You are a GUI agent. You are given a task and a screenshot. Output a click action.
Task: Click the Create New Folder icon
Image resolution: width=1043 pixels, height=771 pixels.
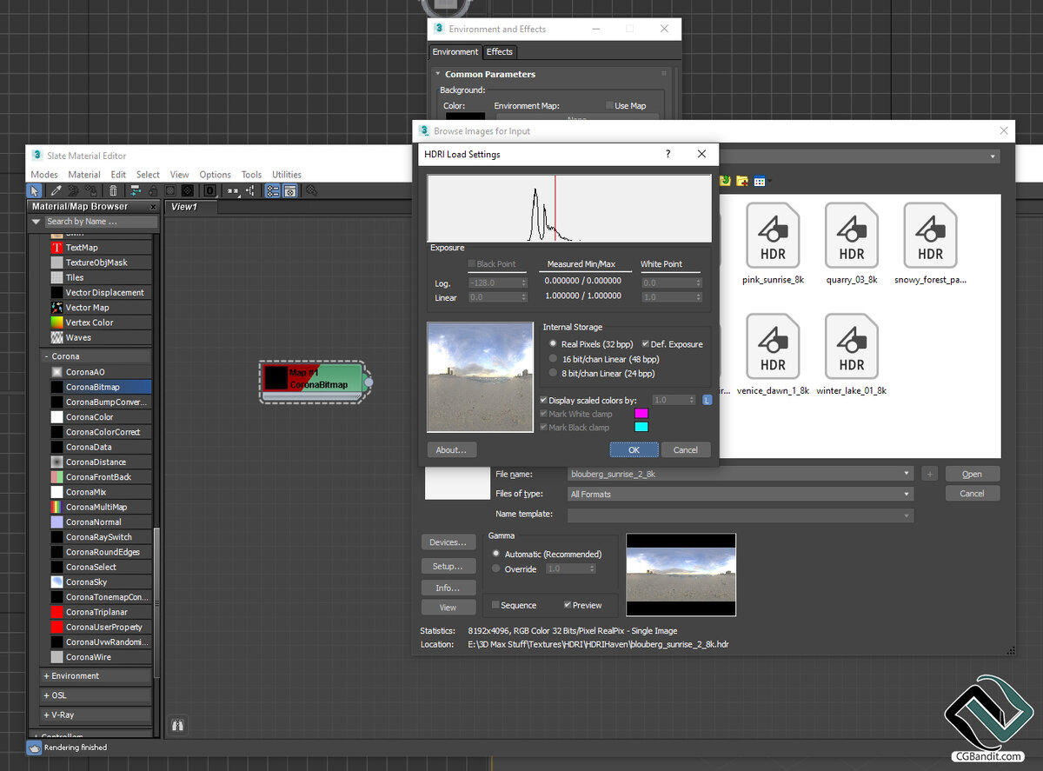pyautogui.click(x=742, y=181)
